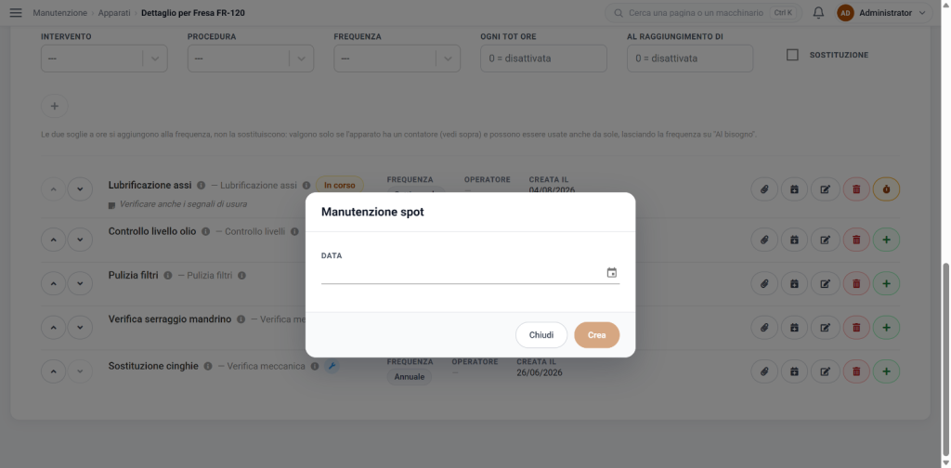951x468 pixels.
Task: Click the 'Annuale' frequency badge
Action: click(410, 376)
